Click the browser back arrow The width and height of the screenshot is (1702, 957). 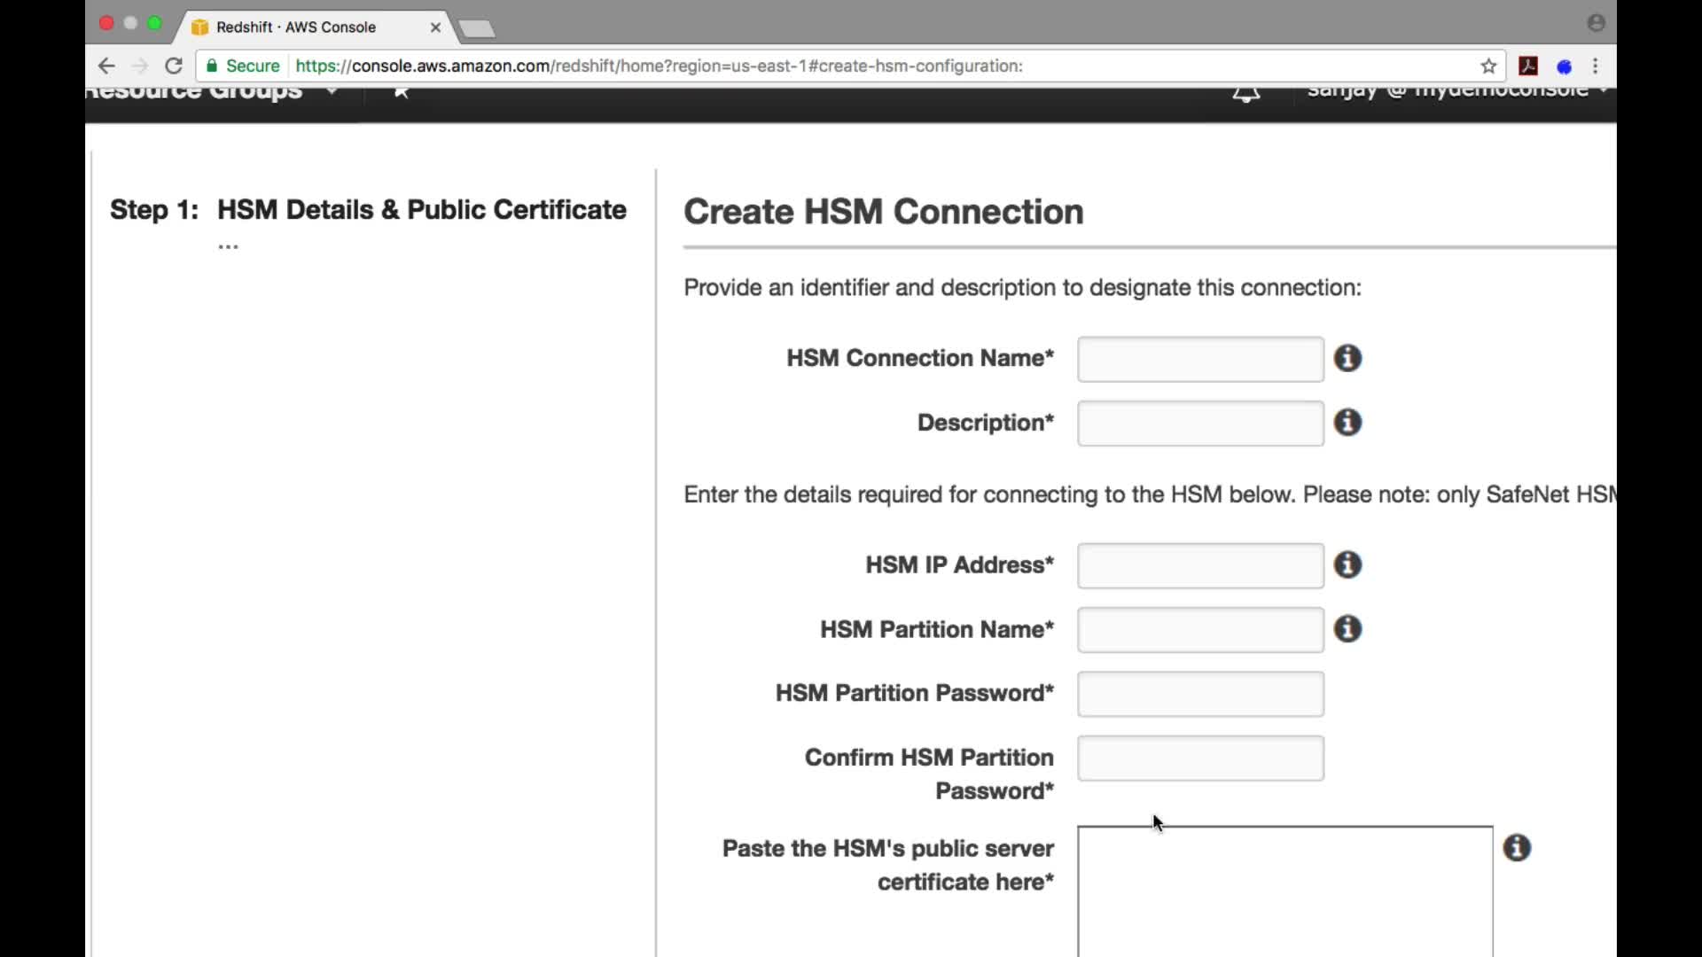coord(106,66)
